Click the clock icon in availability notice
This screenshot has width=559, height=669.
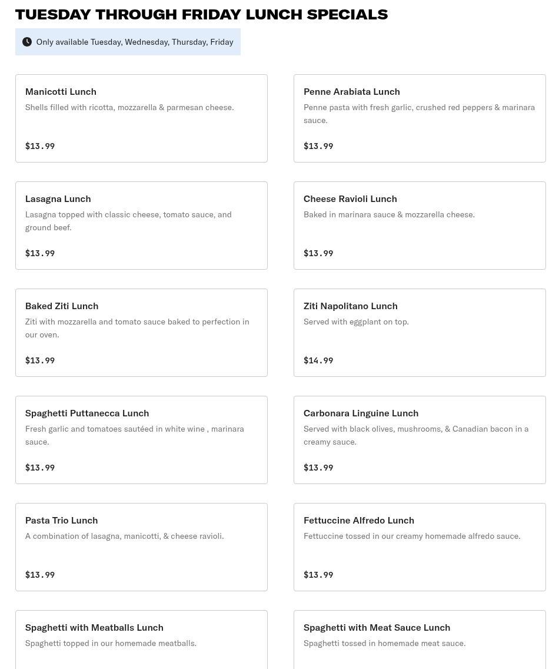click(x=27, y=42)
